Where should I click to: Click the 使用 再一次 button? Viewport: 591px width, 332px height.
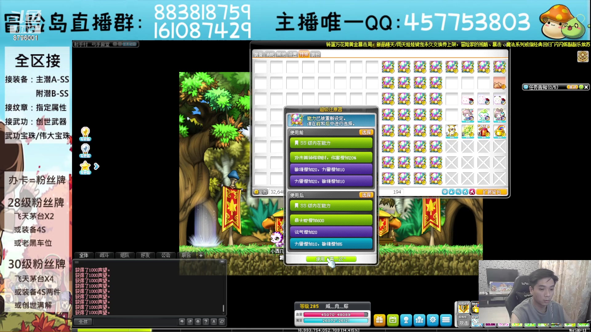(x=331, y=259)
